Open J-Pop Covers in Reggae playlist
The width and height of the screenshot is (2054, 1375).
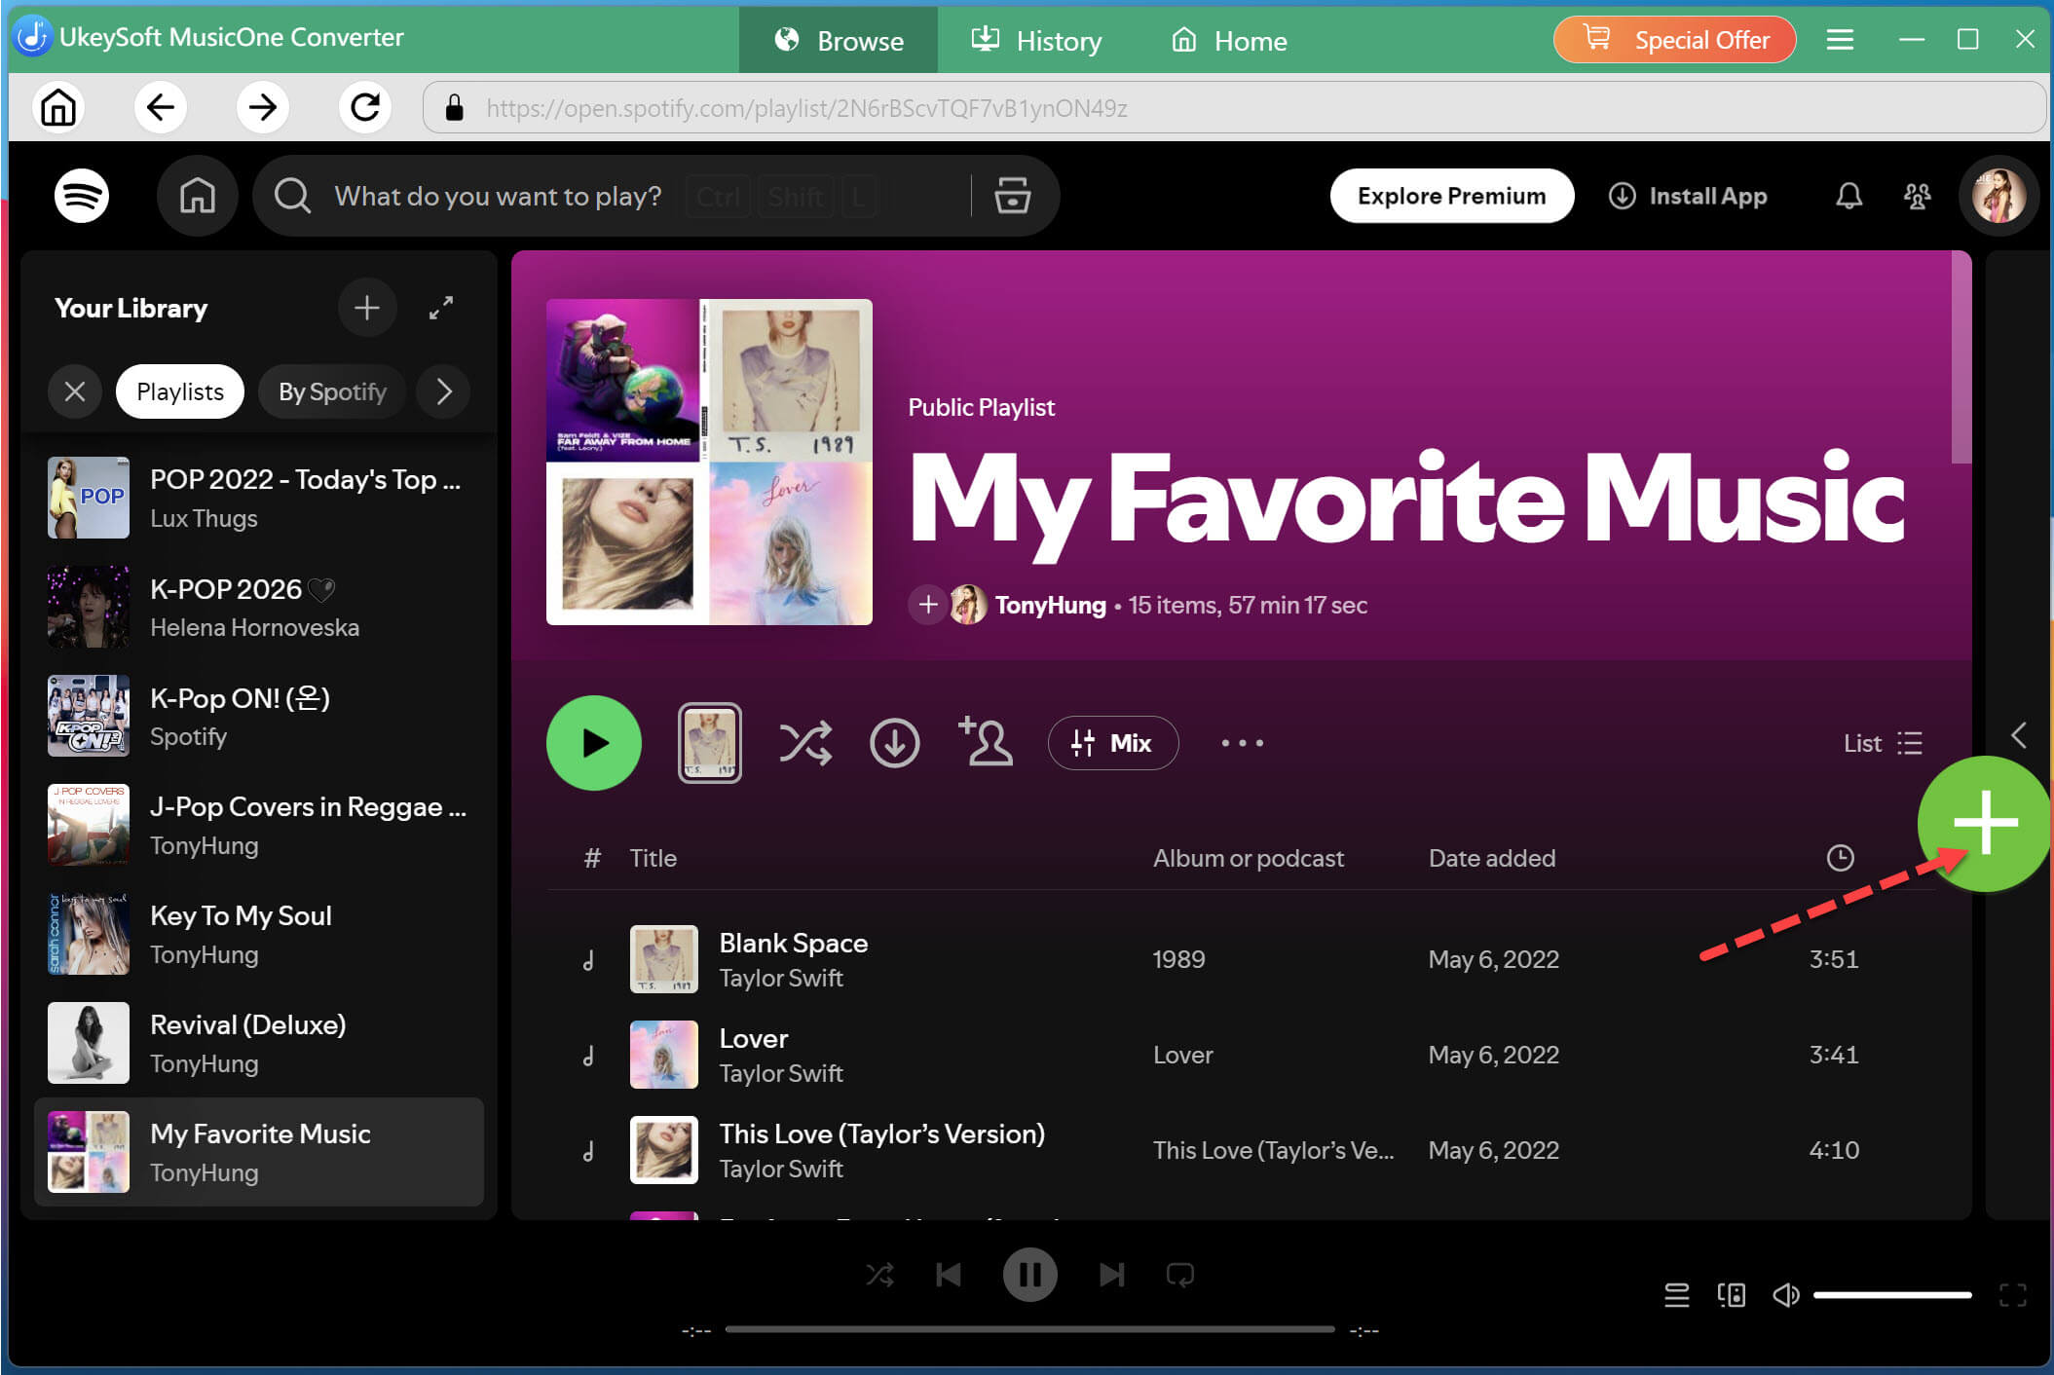click(x=259, y=825)
